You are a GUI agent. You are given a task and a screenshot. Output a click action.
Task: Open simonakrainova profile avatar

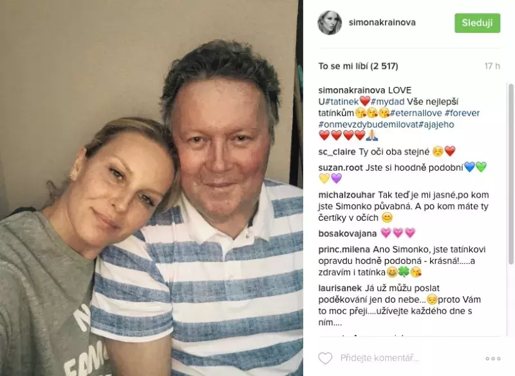pyautogui.click(x=330, y=23)
